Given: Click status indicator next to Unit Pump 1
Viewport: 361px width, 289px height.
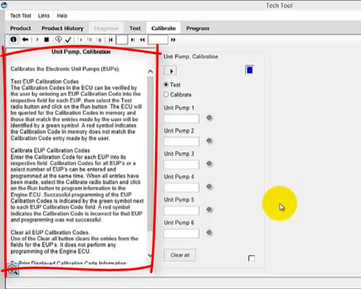Looking at the screenshot, I should (x=209, y=118).
